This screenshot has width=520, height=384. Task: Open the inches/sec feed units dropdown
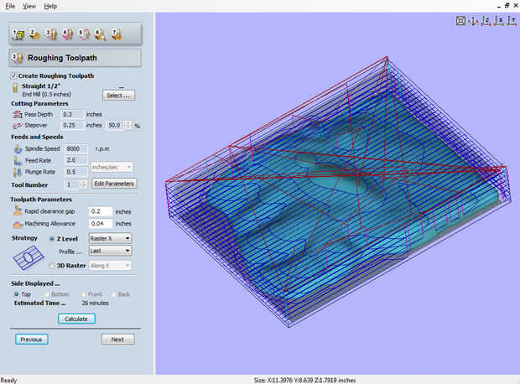(112, 167)
